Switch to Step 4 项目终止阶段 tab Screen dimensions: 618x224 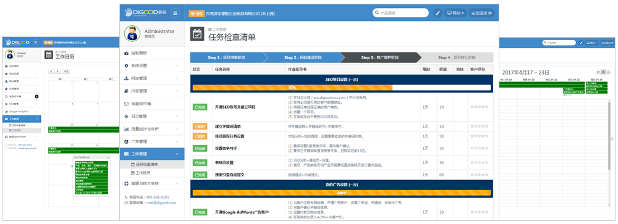457,57
